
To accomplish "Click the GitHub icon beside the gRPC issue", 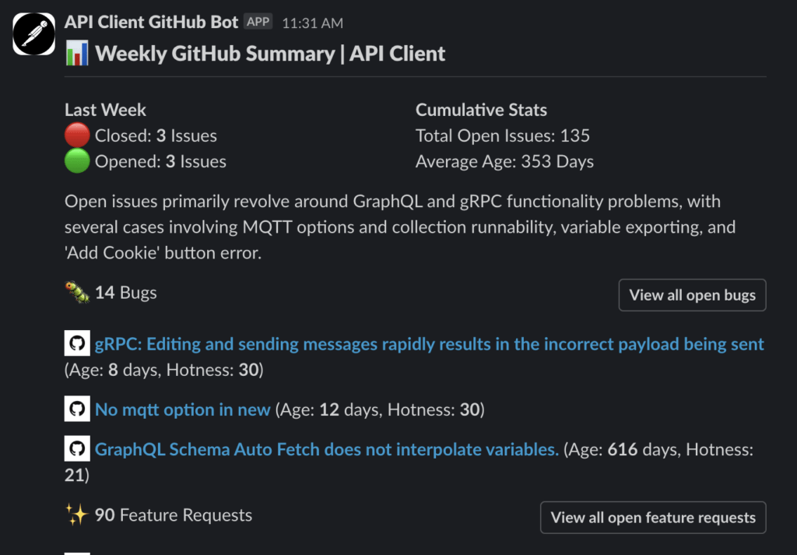I will (77, 343).
